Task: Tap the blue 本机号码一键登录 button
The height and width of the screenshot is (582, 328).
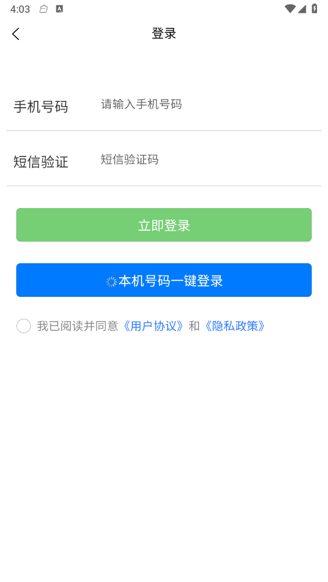Action: point(164,280)
